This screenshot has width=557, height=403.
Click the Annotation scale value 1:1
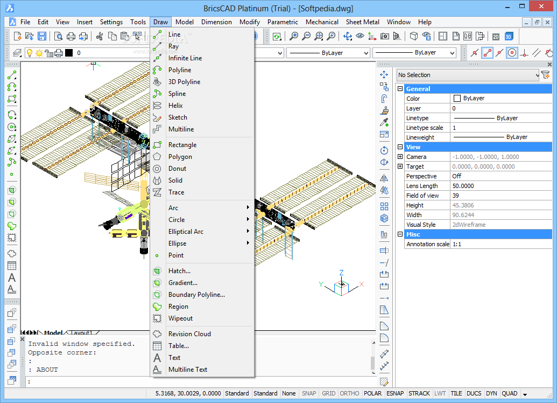pos(501,245)
